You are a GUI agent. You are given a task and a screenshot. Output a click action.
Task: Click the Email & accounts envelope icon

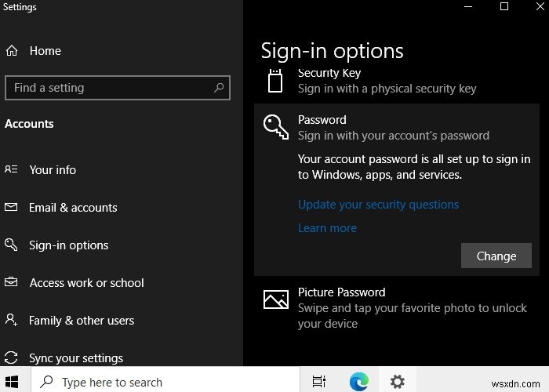click(x=11, y=207)
